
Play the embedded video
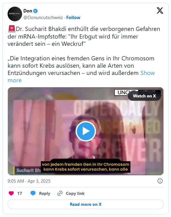tap(86, 131)
